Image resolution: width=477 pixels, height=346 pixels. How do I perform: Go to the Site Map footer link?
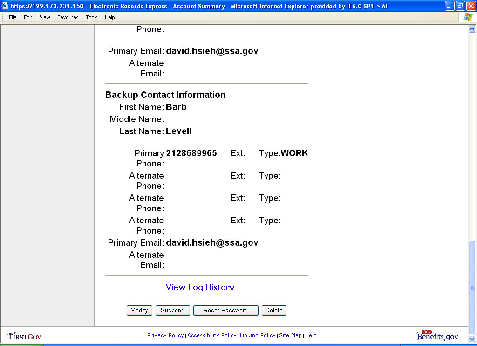(x=290, y=335)
